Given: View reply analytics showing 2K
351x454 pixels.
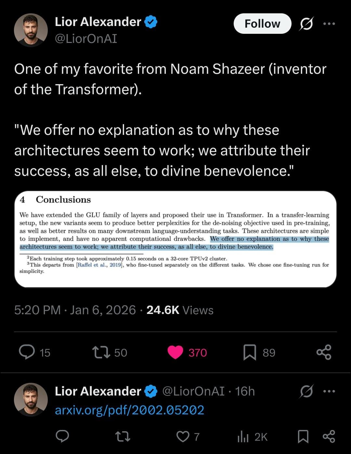Looking at the screenshot, I should coord(253,437).
